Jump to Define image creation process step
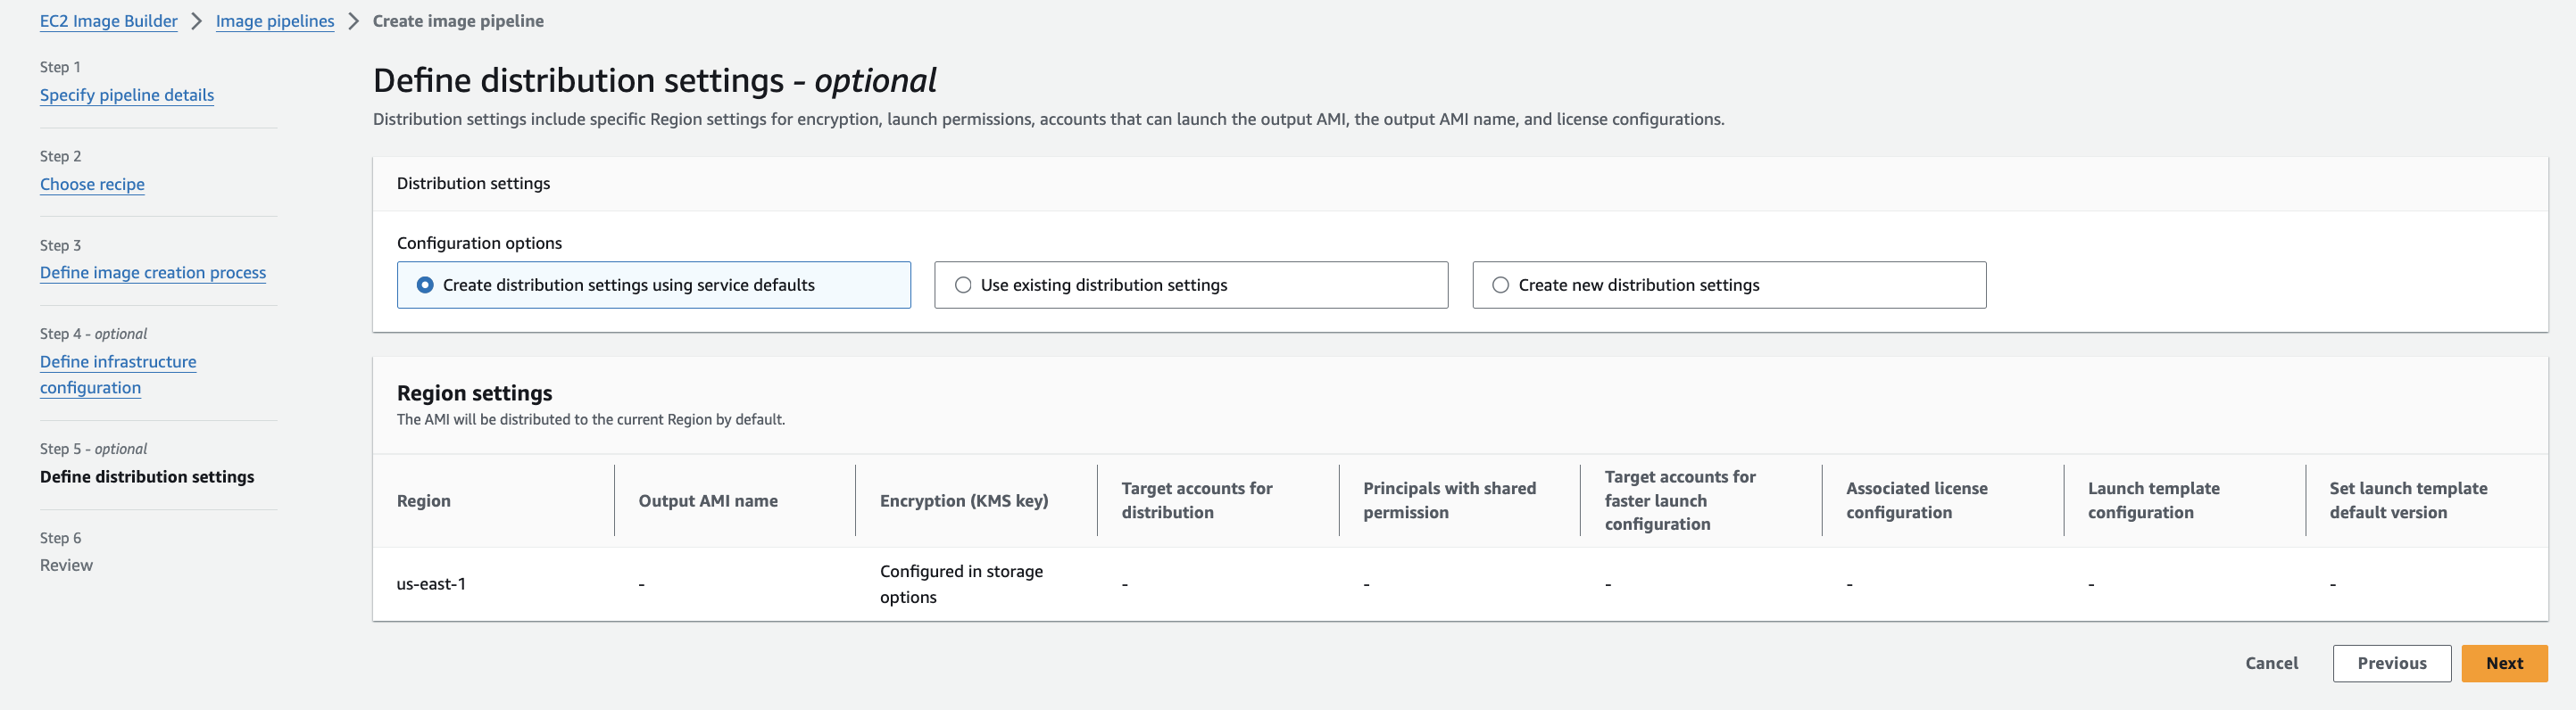2576x710 pixels. point(153,273)
